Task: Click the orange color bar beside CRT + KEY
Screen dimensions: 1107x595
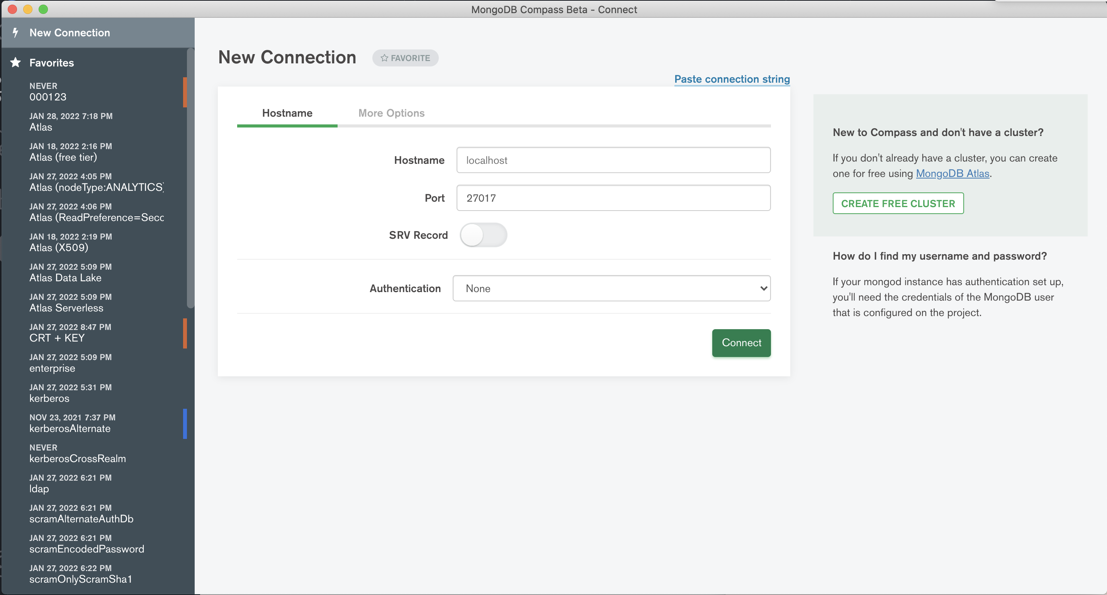Action: 185,333
